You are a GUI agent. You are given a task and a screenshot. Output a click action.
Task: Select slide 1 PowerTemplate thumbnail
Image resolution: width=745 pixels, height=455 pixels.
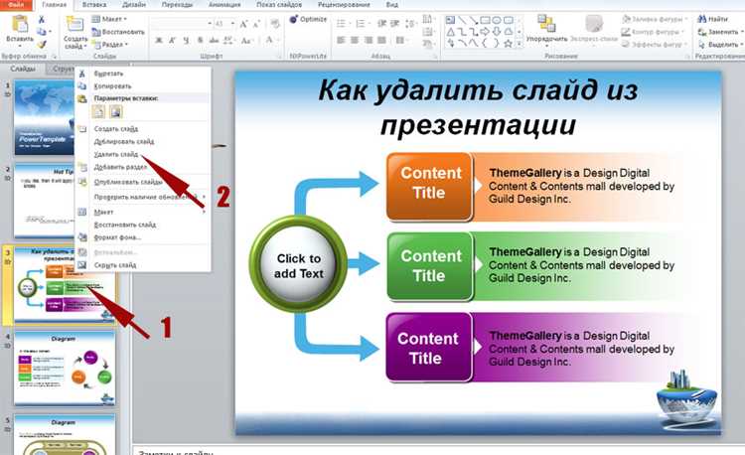[x=44, y=117]
